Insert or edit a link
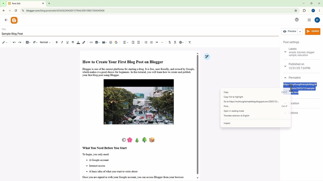This screenshot has width=323, height=181. coord(91,42)
